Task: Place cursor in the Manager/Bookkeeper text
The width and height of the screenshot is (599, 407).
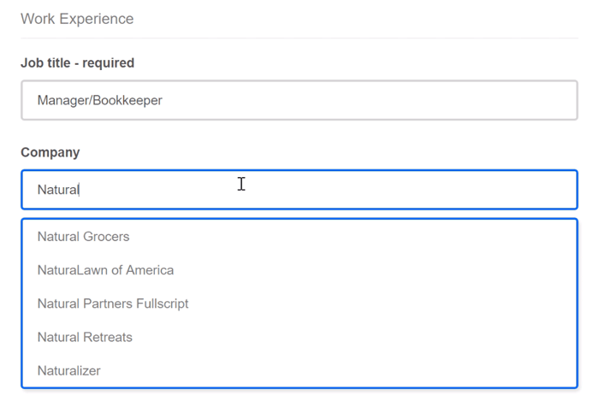Action: coord(100,101)
